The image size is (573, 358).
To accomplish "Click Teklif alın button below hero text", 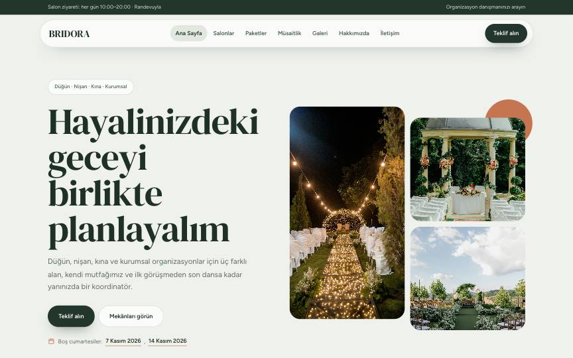I will (x=71, y=316).
